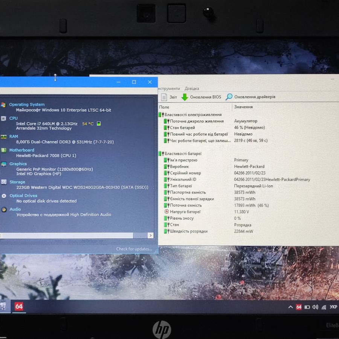The image size is (339, 339).
Task: Click the Поле column header
Action: click(164, 107)
